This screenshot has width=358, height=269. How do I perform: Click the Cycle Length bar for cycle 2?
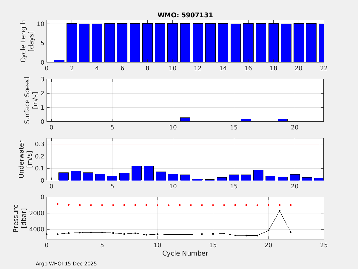pos(72,43)
